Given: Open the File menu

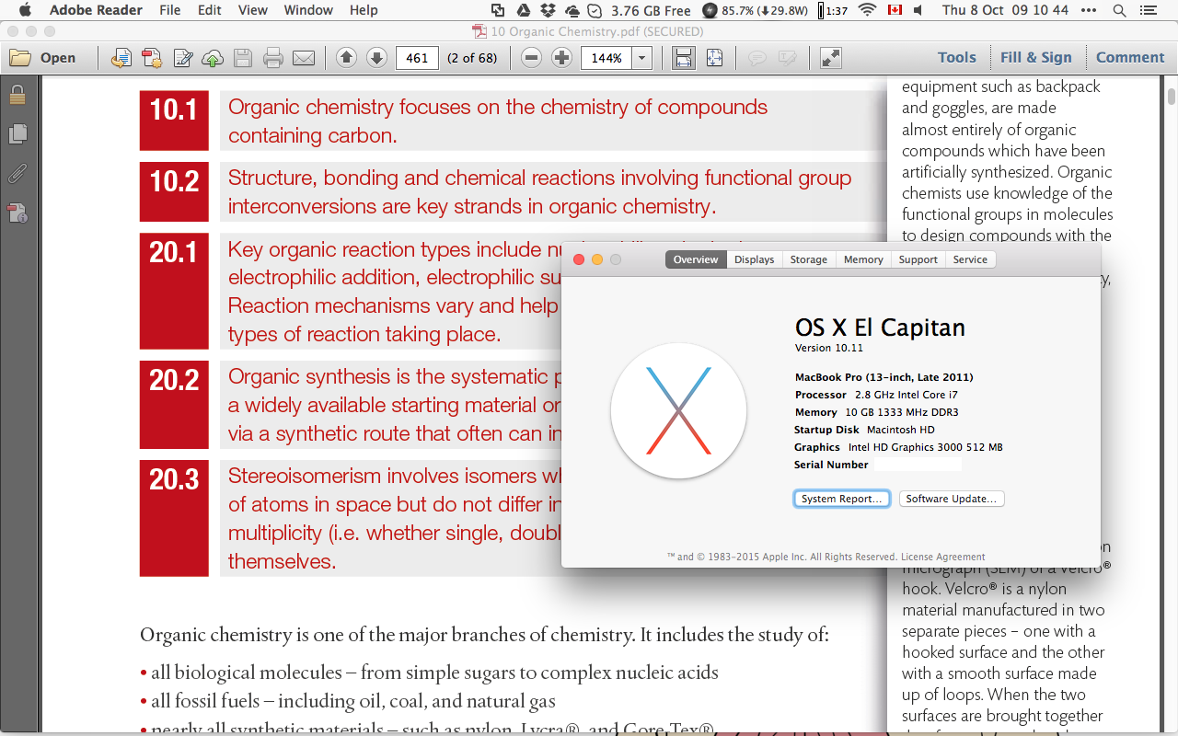Looking at the screenshot, I should 169,10.
